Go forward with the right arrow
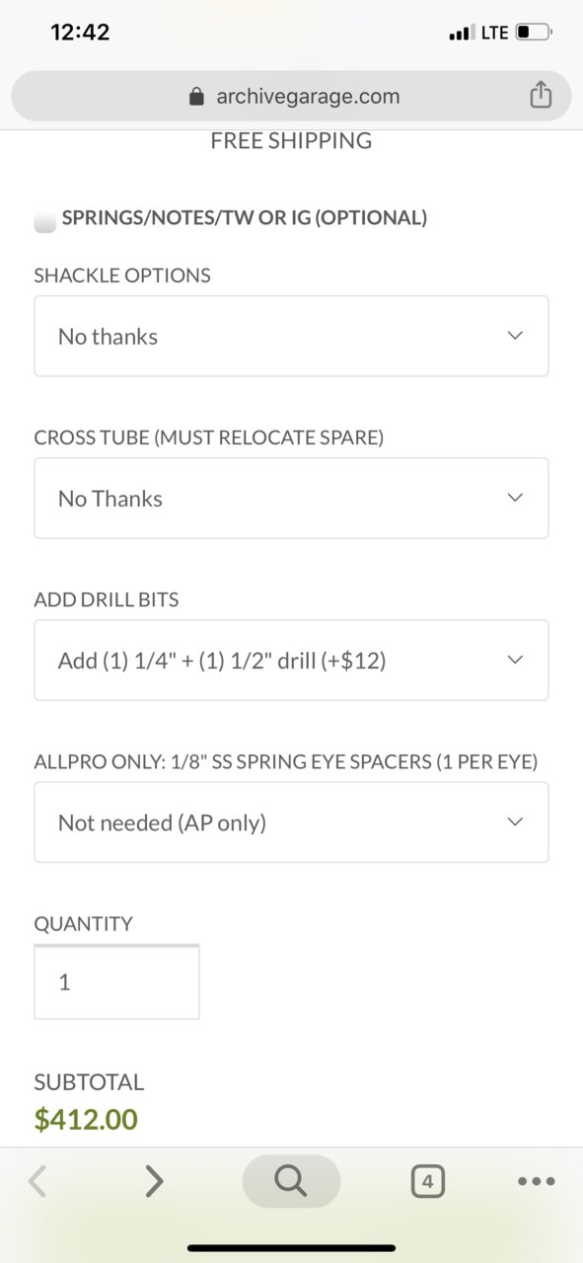583x1263 pixels. pyautogui.click(x=154, y=1181)
